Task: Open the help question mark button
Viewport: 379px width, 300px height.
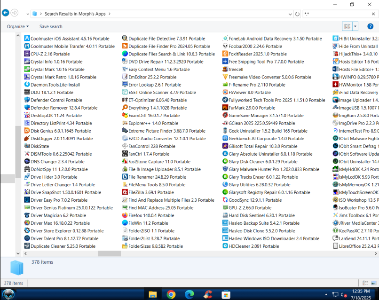Action: coord(370,26)
